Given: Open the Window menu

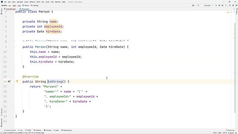Looking at the screenshot, I should (58, 2).
